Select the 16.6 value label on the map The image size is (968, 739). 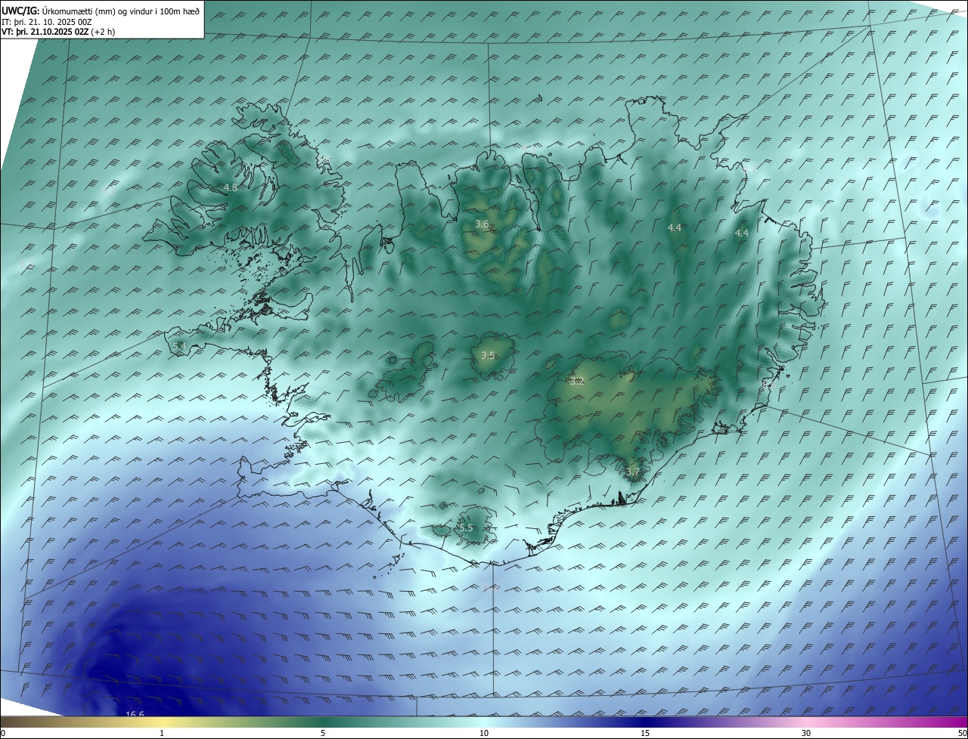[135, 714]
